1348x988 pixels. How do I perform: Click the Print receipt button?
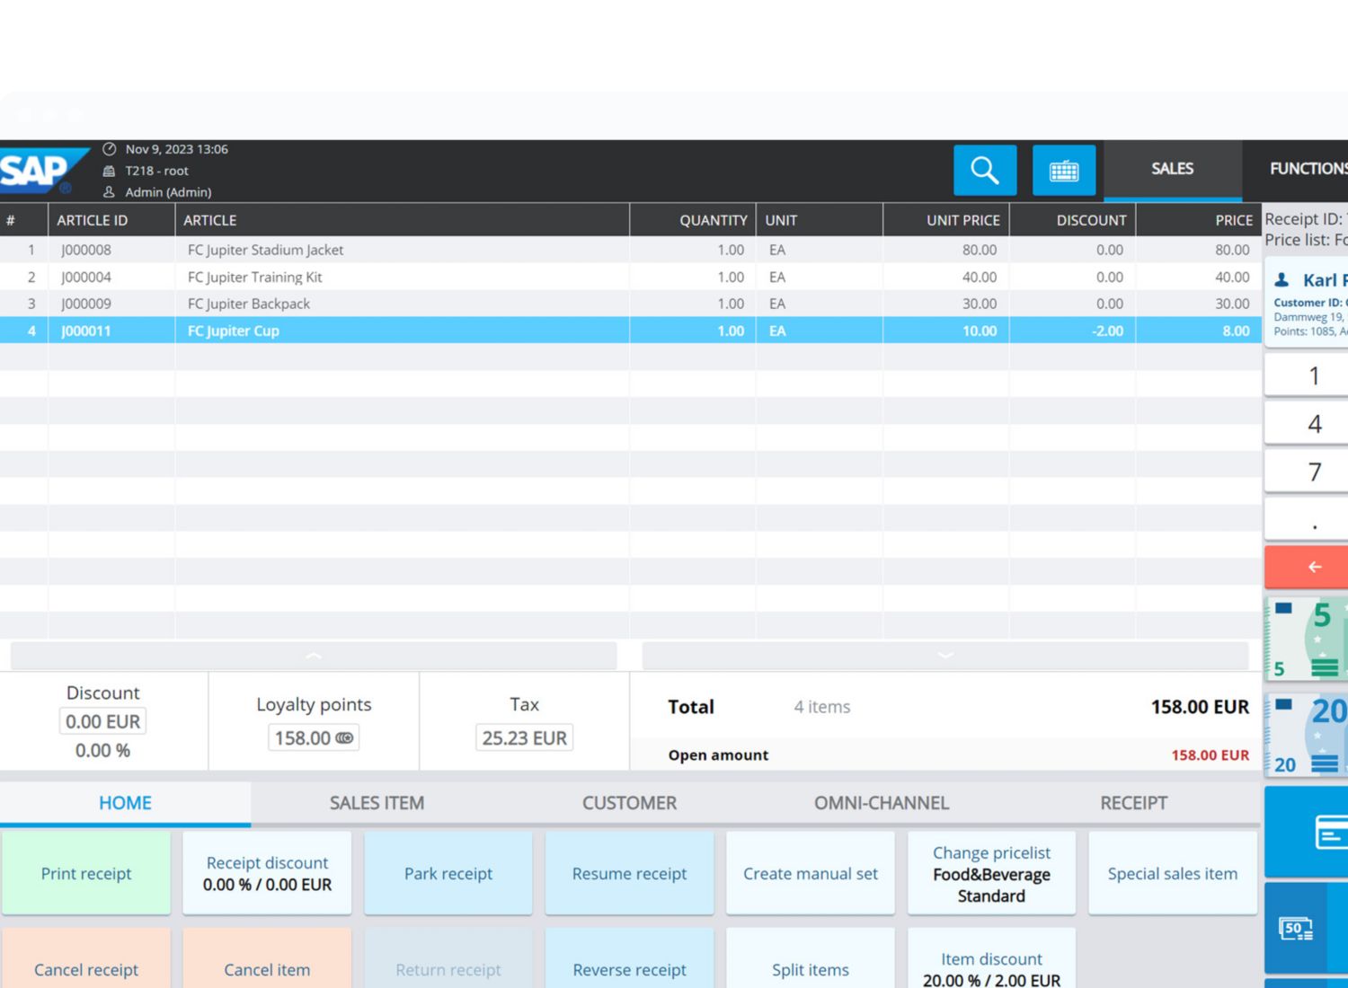pyautogui.click(x=86, y=874)
